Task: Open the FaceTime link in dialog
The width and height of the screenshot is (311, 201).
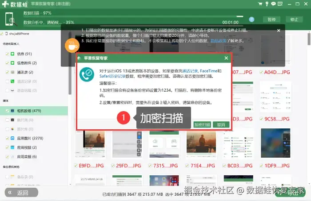Action: pos(209,71)
